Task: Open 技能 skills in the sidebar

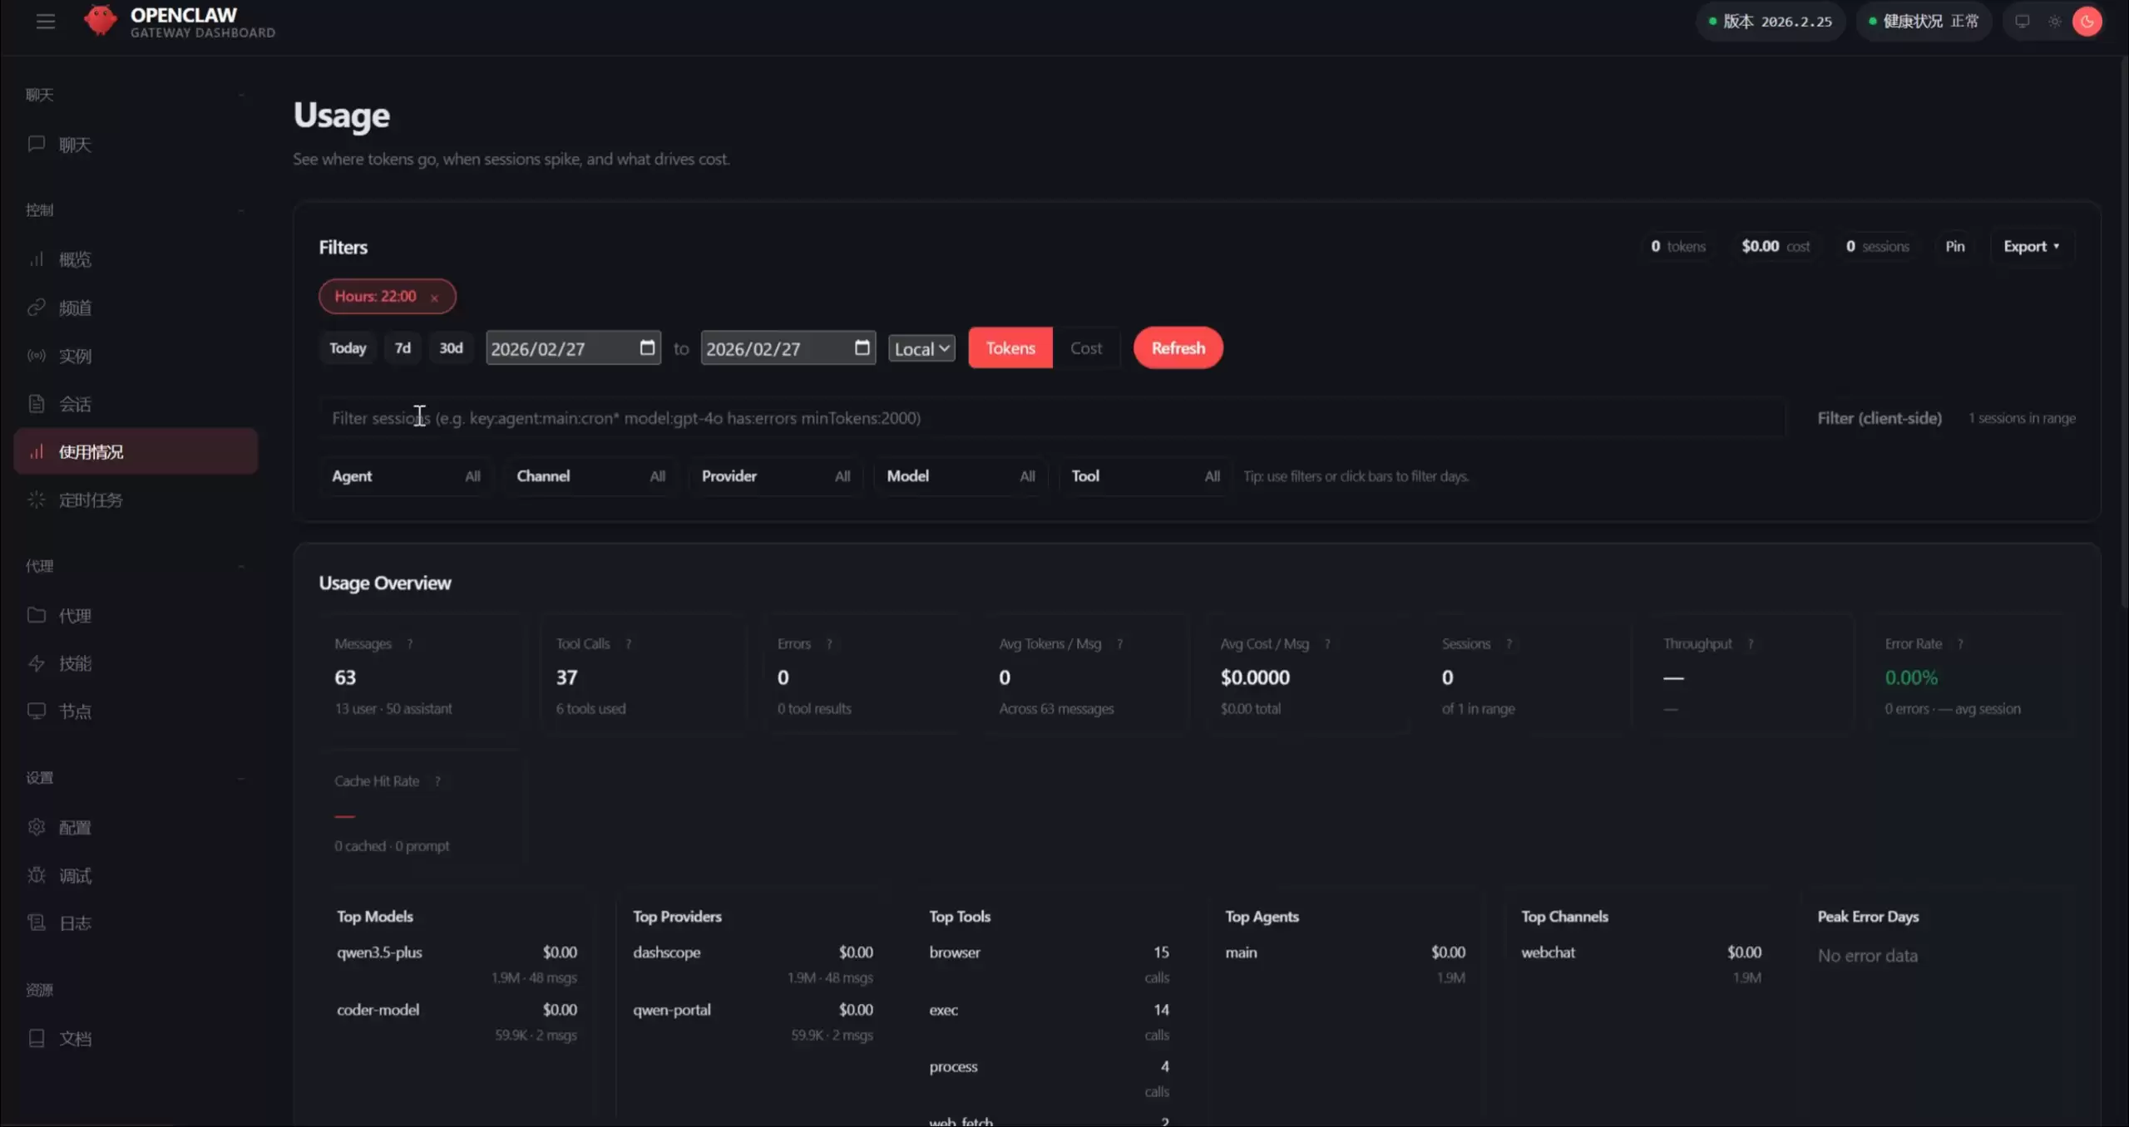Action: 75,663
